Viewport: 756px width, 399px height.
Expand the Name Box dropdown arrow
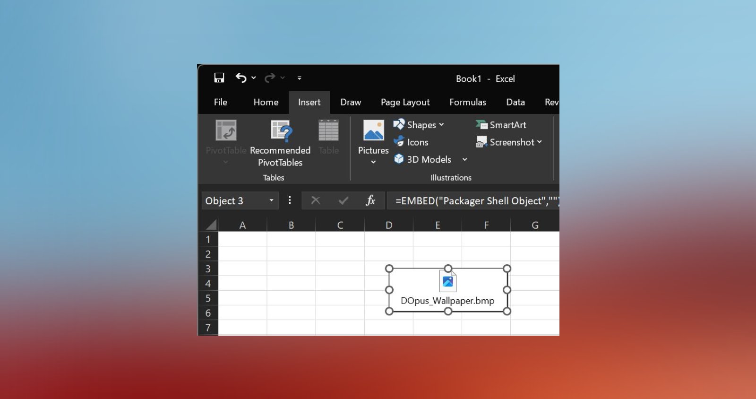pyautogui.click(x=272, y=200)
